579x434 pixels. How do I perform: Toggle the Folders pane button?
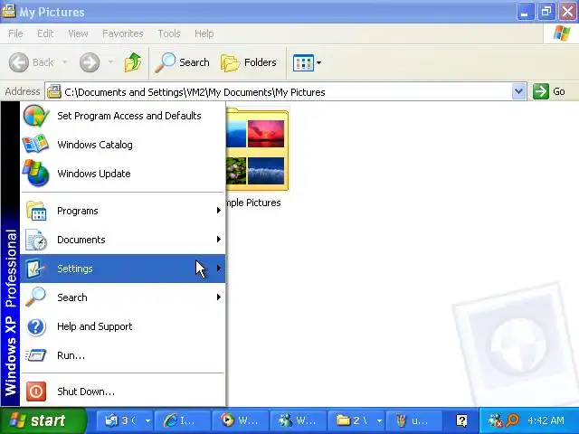[249, 62]
